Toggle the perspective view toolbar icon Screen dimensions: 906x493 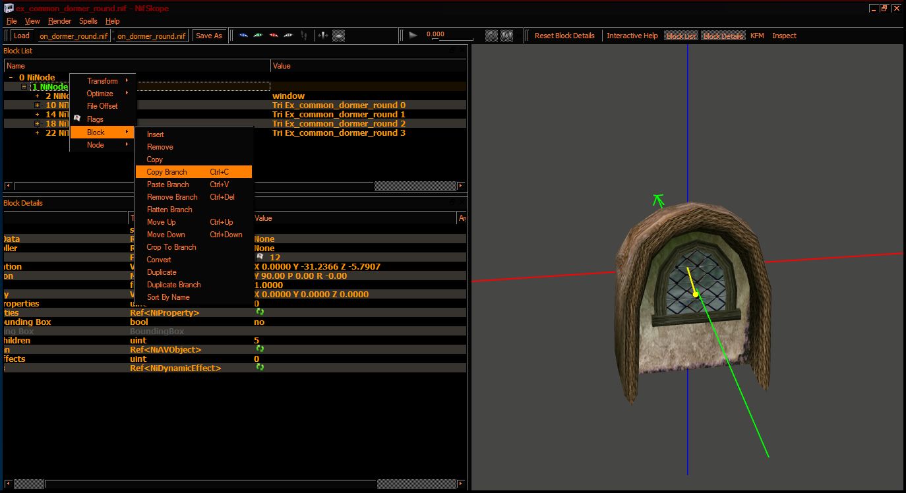(x=338, y=36)
